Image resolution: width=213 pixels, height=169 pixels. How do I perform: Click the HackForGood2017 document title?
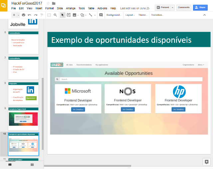[27, 3]
